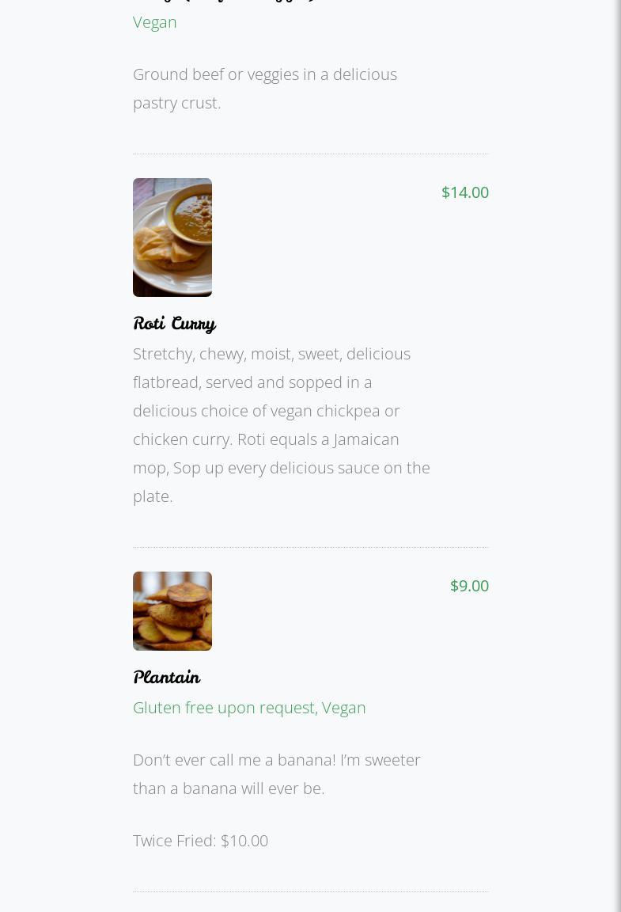Click the dotted divider above the Roti Curry photo
This screenshot has width=621, height=912.
click(310, 154)
